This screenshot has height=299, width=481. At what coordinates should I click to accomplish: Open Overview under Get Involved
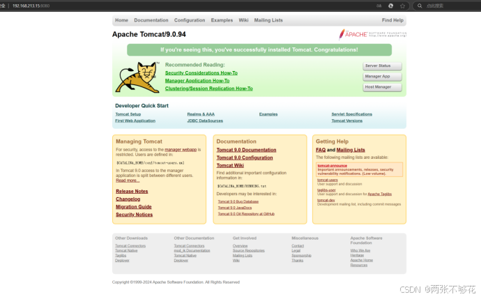[240, 246]
